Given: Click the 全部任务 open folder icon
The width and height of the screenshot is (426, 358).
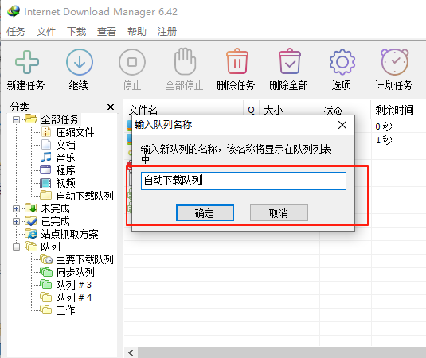Looking at the screenshot, I should point(31,119).
